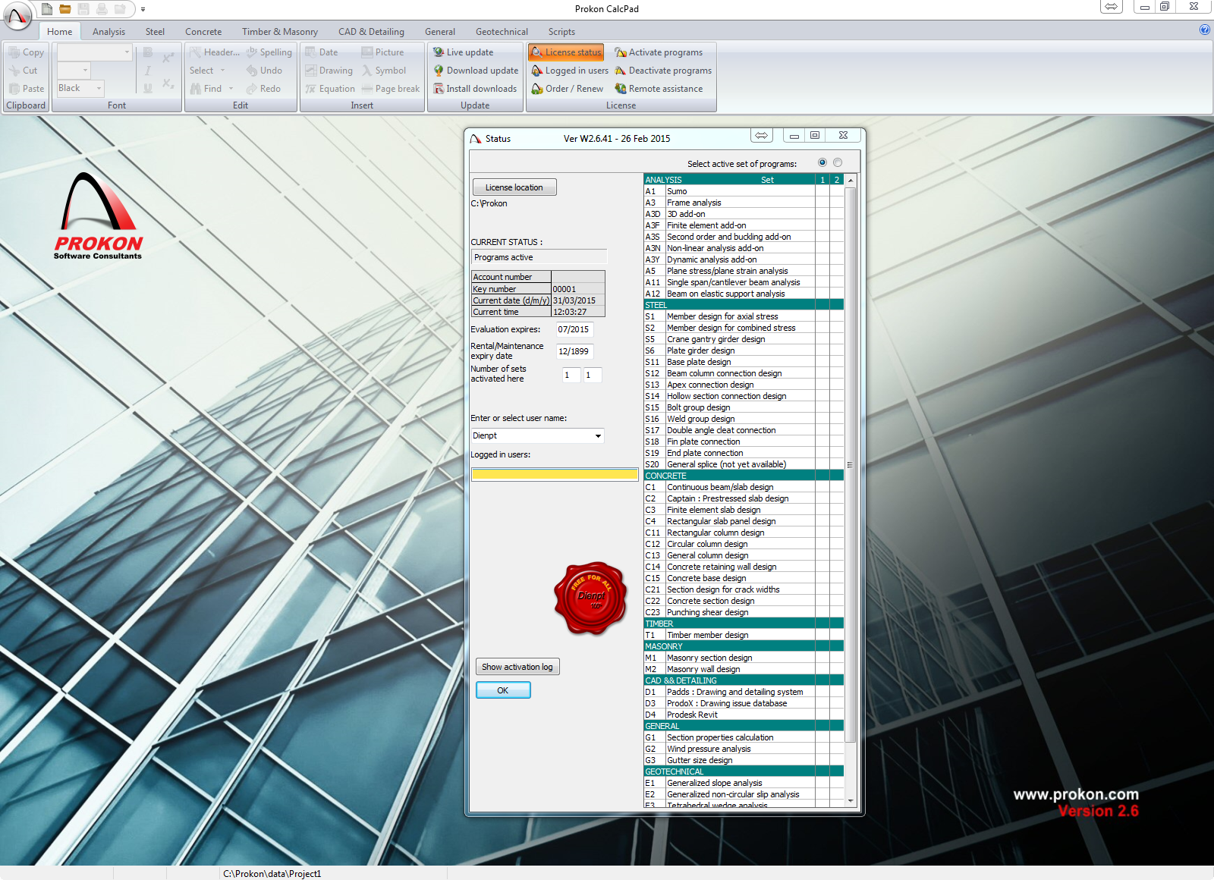
Task: Open the font color dropdown labeled Black
Action: coord(80,89)
